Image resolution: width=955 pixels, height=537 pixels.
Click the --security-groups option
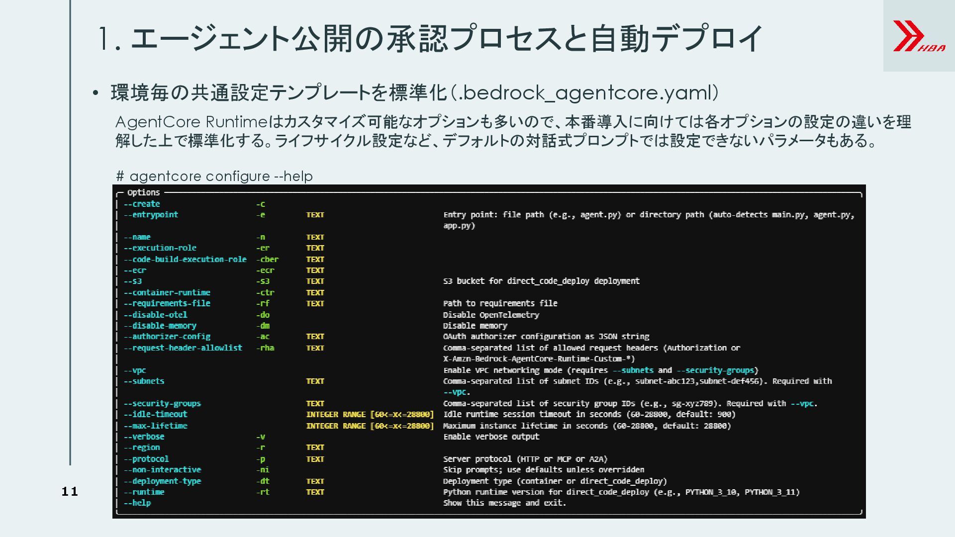[x=162, y=403]
